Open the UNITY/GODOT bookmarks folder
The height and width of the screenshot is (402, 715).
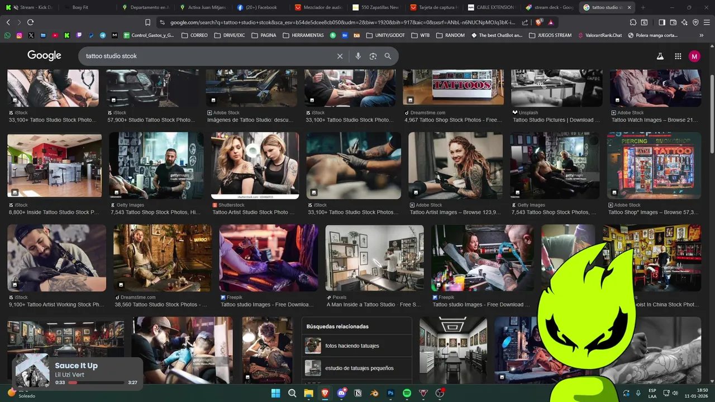point(386,35)
